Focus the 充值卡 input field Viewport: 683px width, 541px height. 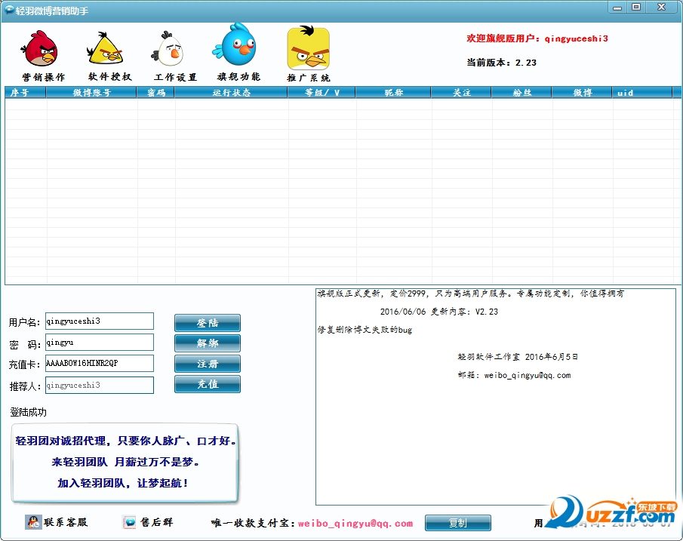(100, 363)
